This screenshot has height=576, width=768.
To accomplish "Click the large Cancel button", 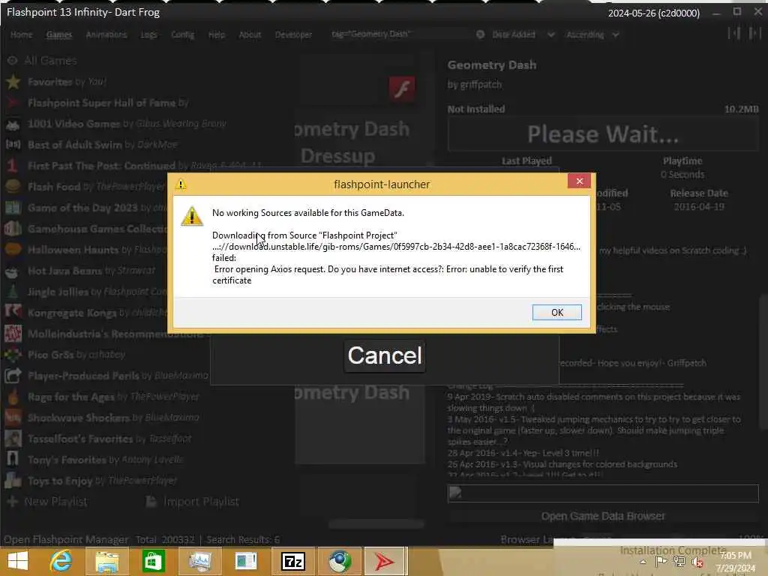I will pyautogui.click(x=385, y=355).
